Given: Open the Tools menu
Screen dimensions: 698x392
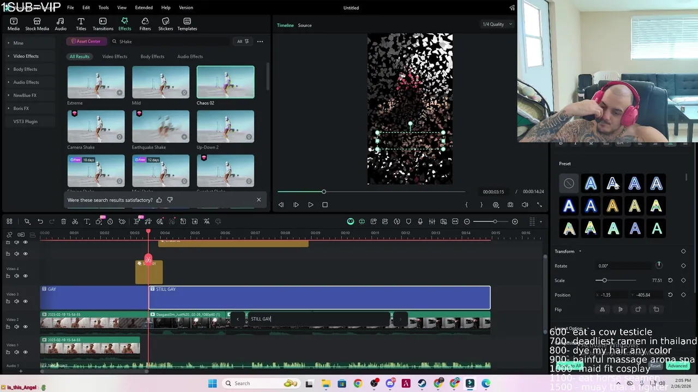Looking at the screenshot, I should 104,8.
